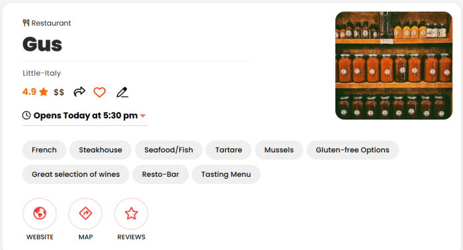Screen dimensions: 463x250
Task: Click the Great selection of wines tag
Action: (75, 174)
